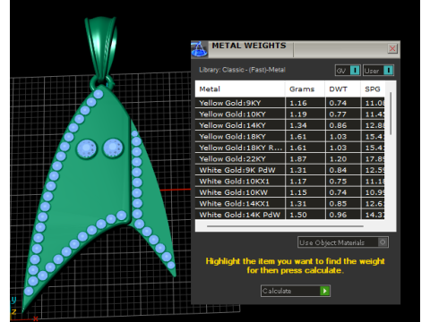Click the 0.96 DWT value for 14K PdW
Screen dimensions: 430x322
pyautogui.click(x=338, y=215)
